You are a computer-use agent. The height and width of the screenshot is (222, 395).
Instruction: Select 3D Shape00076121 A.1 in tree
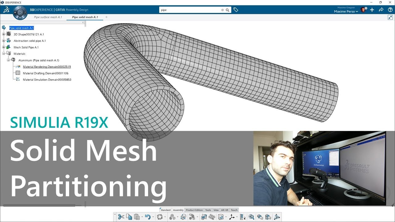(29, 35)
